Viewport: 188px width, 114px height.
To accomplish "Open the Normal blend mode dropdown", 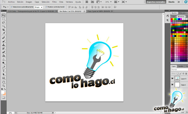I will (179, 70).
